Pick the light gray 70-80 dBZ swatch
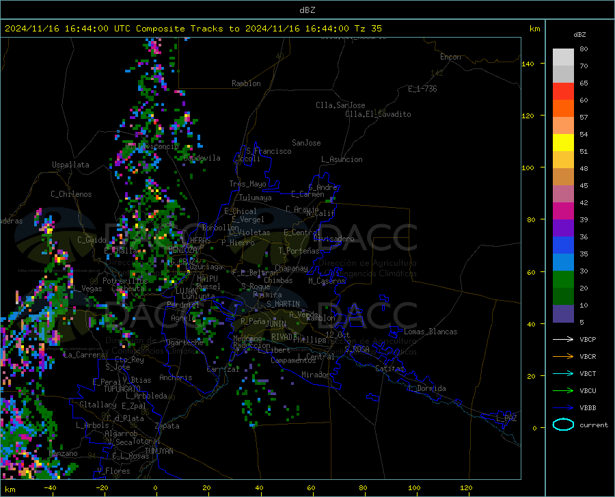Image resolution: width=615 pixels, height=497 pixels. [x=563, y=57]
